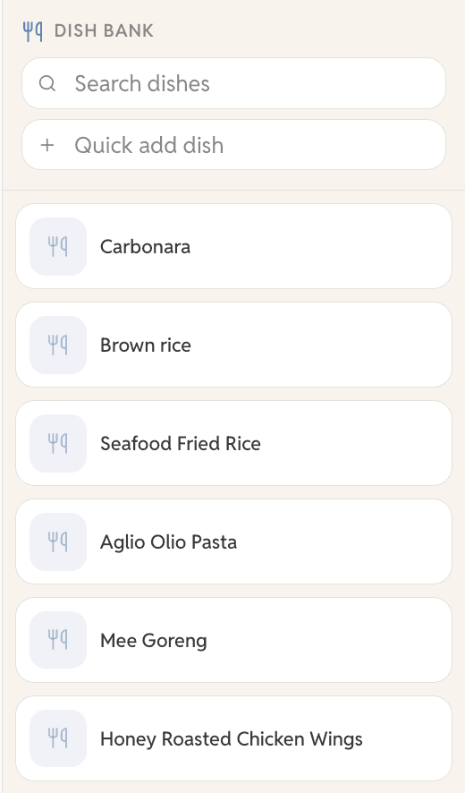Click the utensils icon beside Seafood Fried Rice
Image resolution: width=465 pixels, height=793 pixels.
(x=58, y=444)
